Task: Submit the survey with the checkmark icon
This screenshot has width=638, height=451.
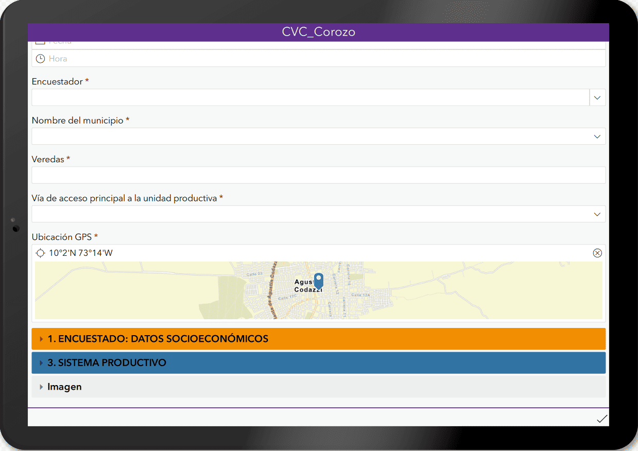Action: (601, 419)
